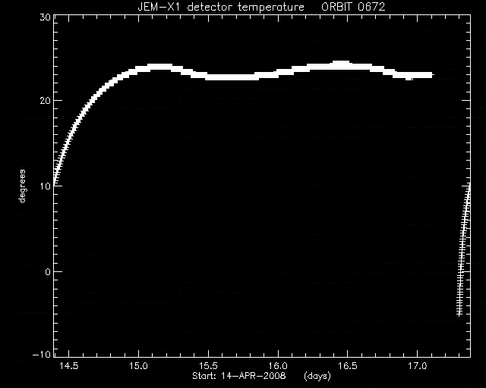Click the x-axis tick label 16.5
The image size is (486, 388).
click(x=348, y=366)
